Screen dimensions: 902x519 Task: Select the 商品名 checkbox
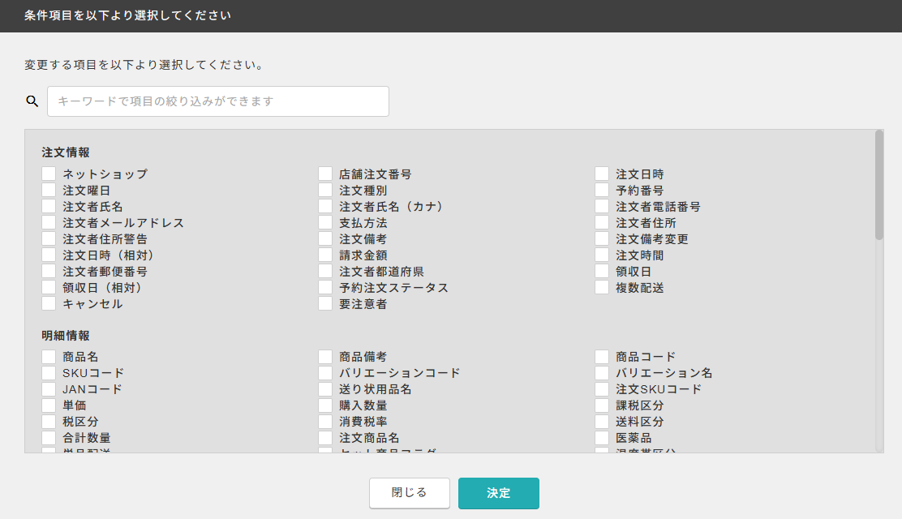49,357
